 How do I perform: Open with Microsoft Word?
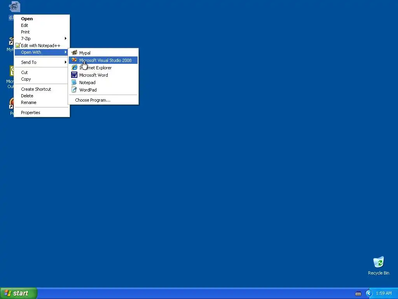click(x=103, y=75)
